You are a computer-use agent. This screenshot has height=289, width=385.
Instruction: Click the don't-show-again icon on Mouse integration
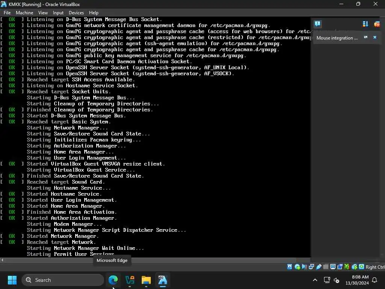(365, 37)
